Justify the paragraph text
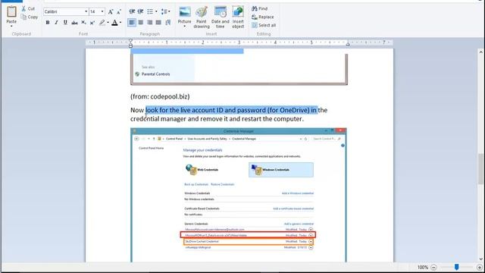 click(x=158, y=22)
